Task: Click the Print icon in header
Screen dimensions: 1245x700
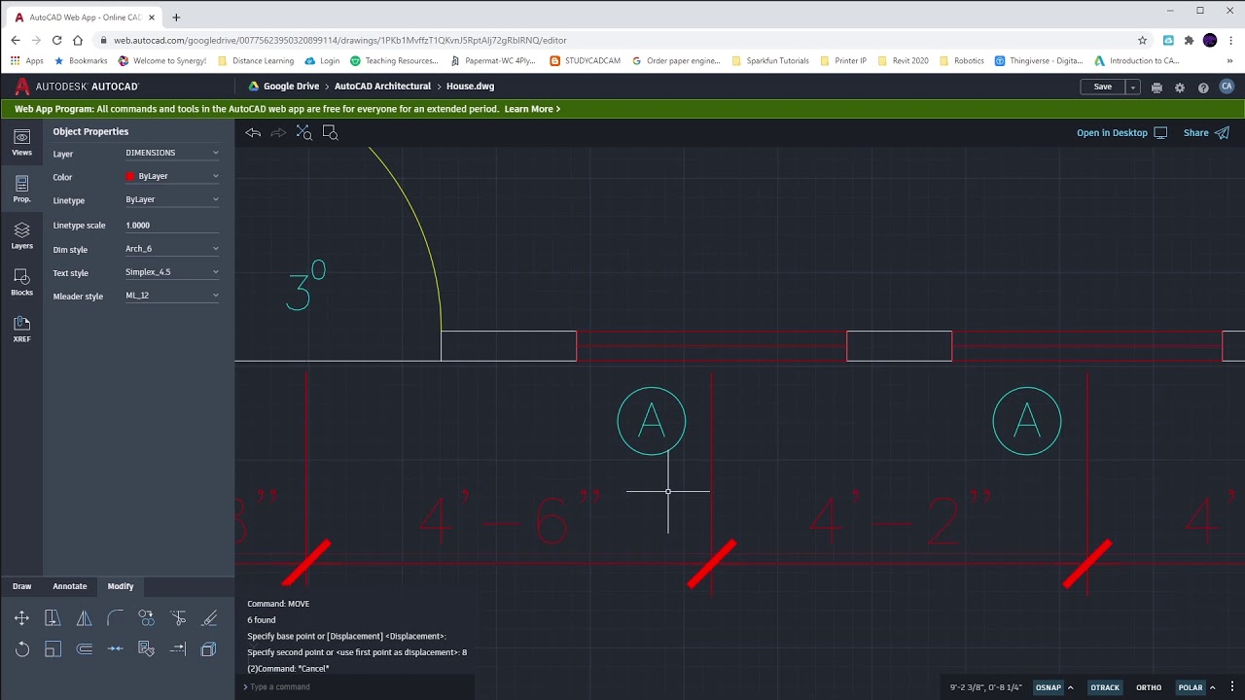Action: pos(1156,87)
